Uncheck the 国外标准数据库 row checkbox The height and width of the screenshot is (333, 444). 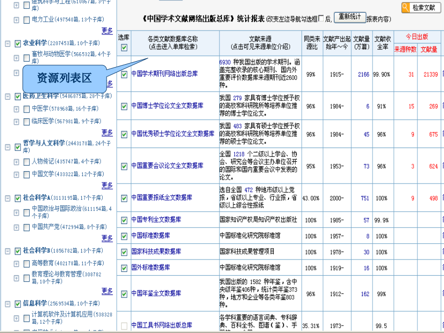(124, 268)
